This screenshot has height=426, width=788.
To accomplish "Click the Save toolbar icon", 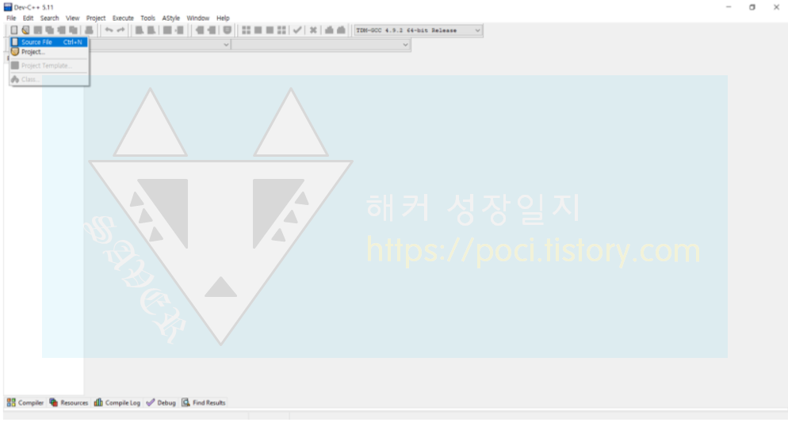I will [x=38, y=30].
